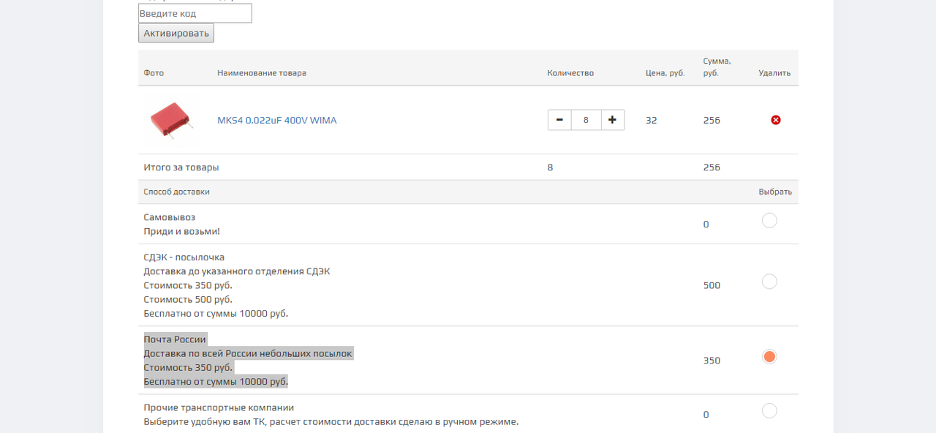Click the text Приди и возьми!
The height and width of the screenshot is (433, 936).
click(181, 232)
